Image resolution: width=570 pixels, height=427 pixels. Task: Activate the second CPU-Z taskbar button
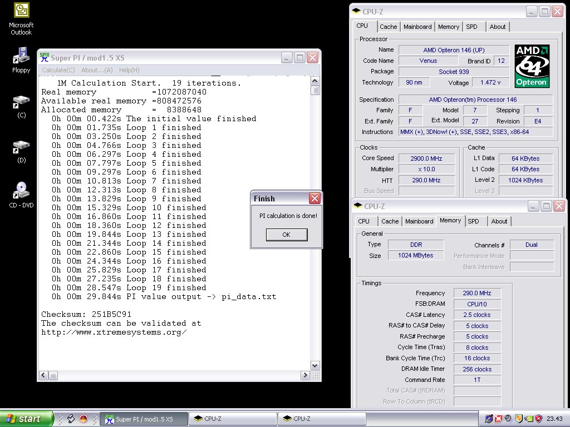[322, 419]
